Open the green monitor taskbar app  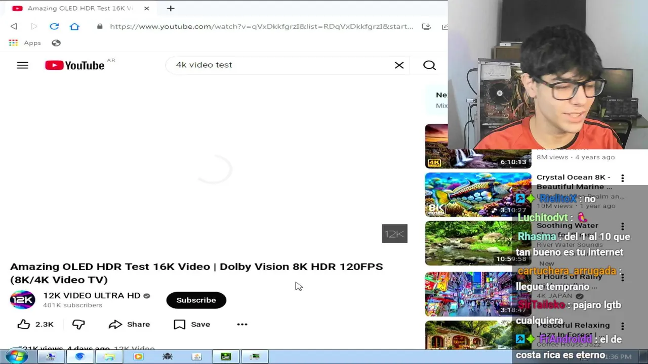tap(226, 357)
